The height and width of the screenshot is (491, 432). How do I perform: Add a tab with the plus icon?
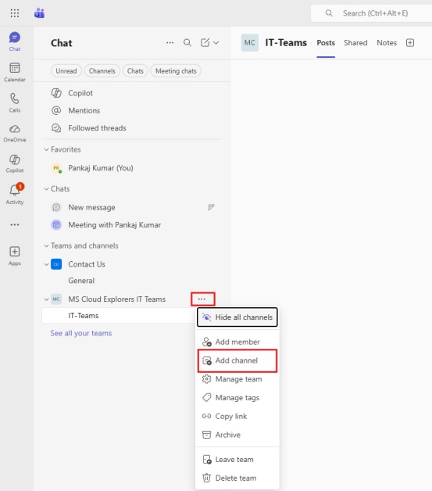coord(410,43)
